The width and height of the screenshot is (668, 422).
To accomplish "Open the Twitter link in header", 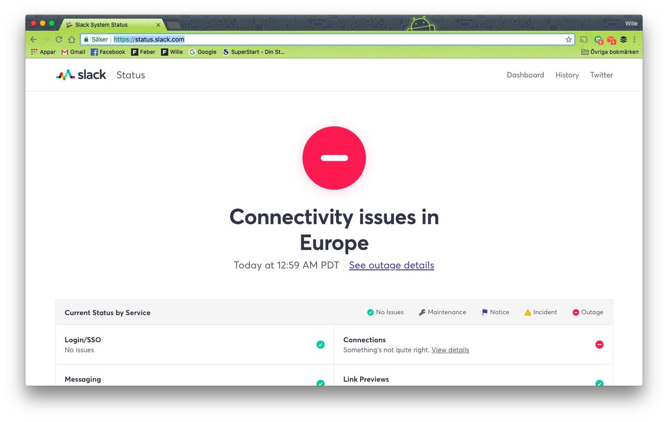I will coord(601,75).
